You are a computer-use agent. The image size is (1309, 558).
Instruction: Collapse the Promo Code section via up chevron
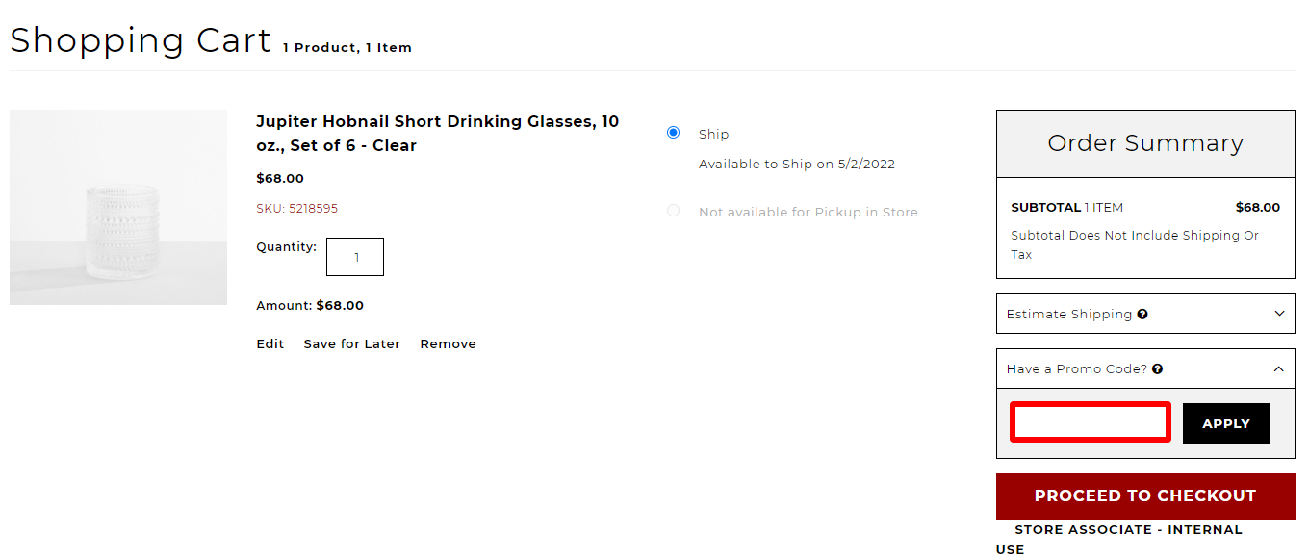tap(1279, 368)
